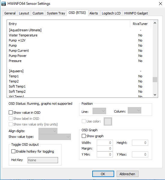Image resolution: width=165 pixels, height=180 pixels.
Task: Open the HWiNFO Gadget tab
Action: tap(136, 13)
